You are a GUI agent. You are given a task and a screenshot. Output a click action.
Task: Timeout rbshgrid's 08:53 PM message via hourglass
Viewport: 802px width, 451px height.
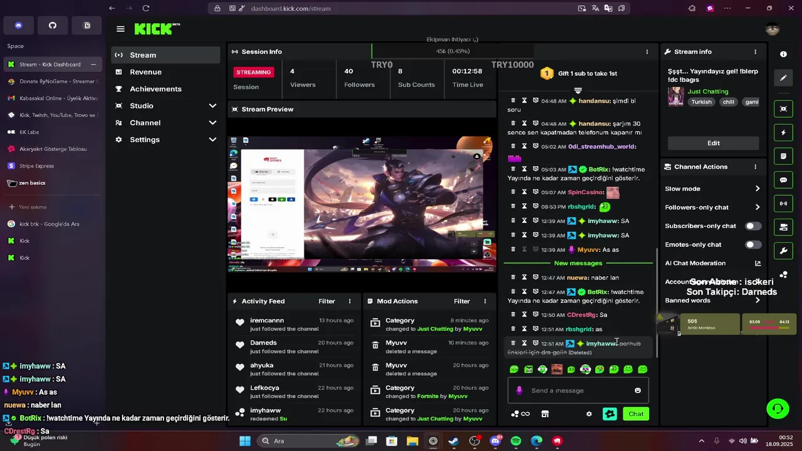(x=524, y=206)
